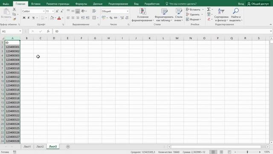Viewport: 273px width, 154px height.
Task: Open Условное форматирование menu
Action: point(143,15)
